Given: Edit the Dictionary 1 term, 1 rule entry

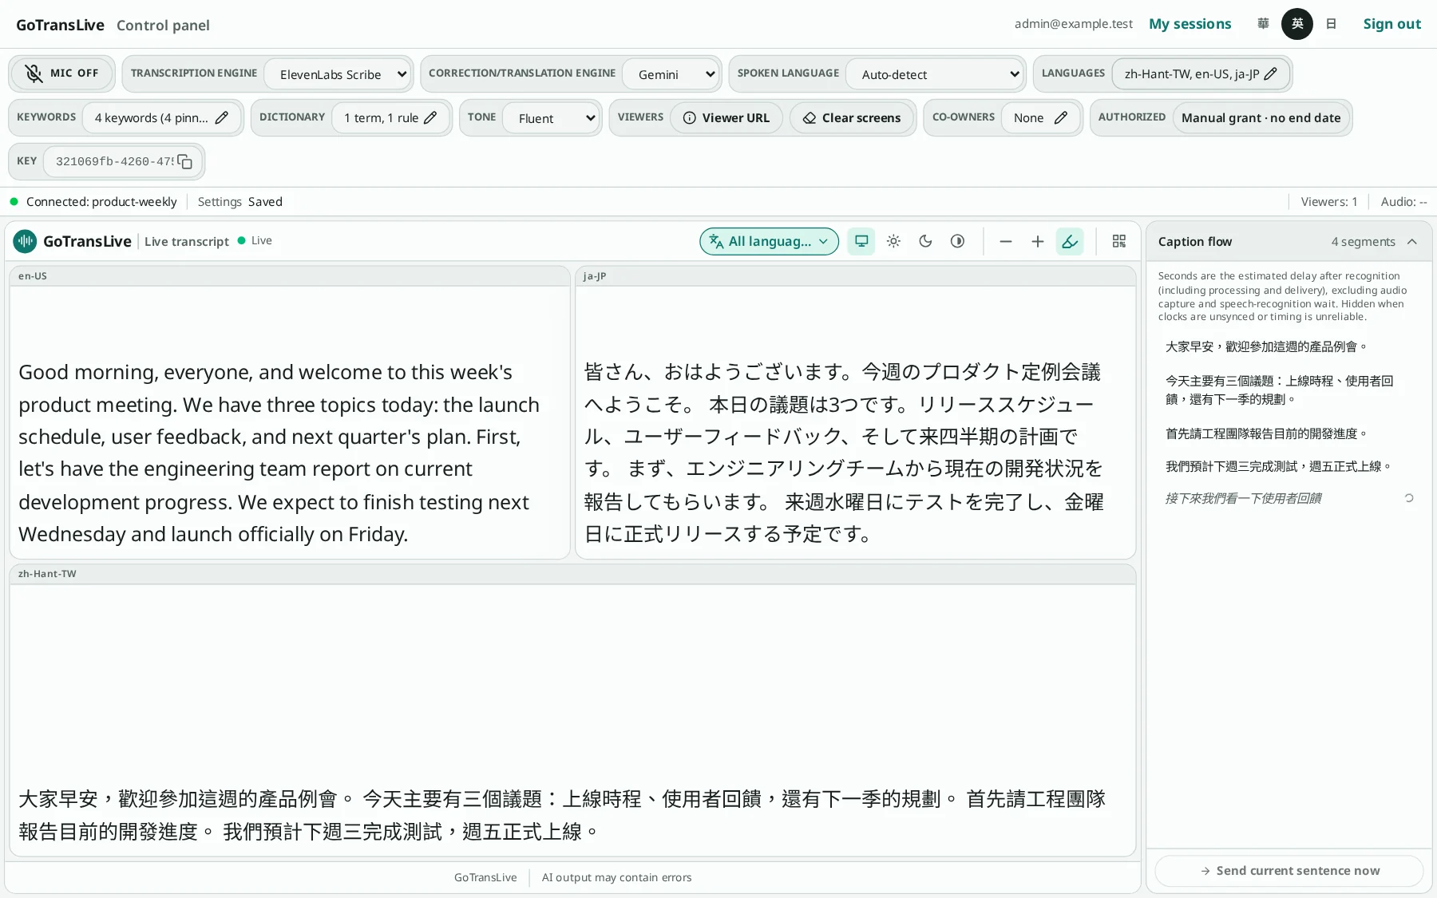Looking at the screenshot, I should point(390,117).
